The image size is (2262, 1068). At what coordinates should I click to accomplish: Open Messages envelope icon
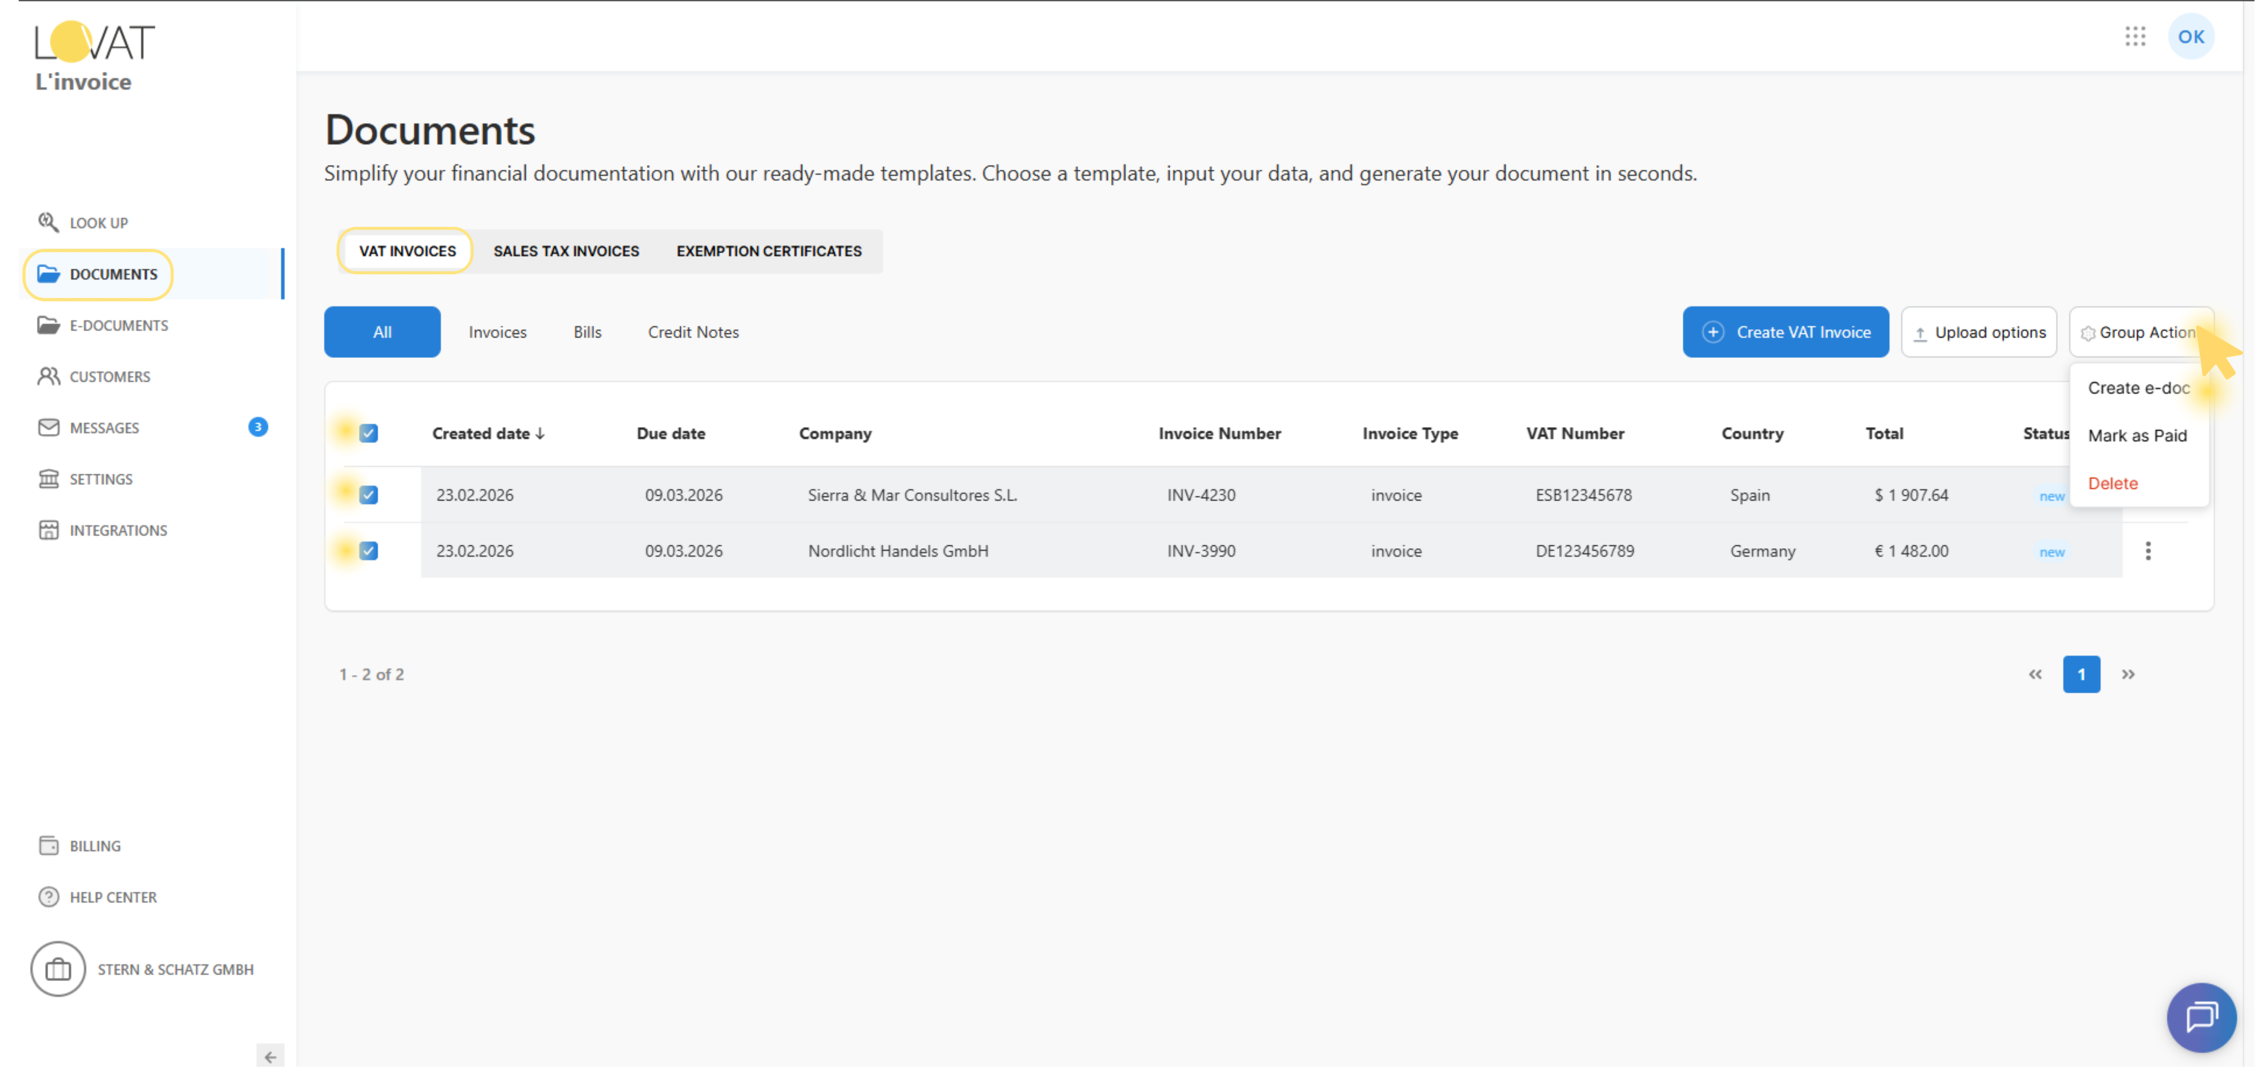(48, 427)
